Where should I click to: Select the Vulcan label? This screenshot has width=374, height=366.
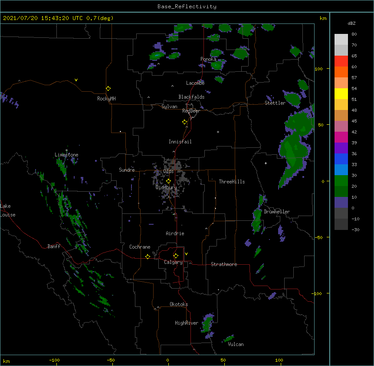(236, 344)
